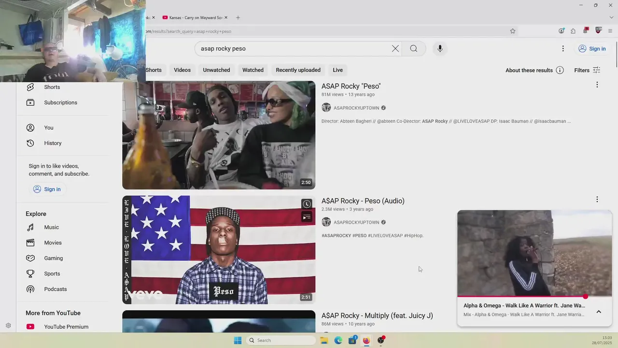The image size is (618, 348).
Task: Click the Windows taskbar Search box
Action: coord(281,340)
